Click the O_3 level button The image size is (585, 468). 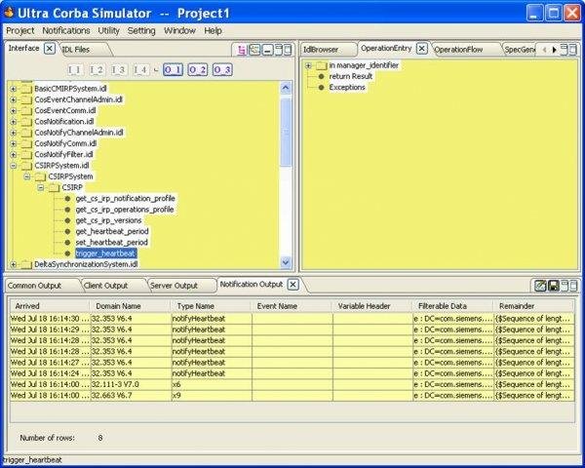(x=221, y=69)
